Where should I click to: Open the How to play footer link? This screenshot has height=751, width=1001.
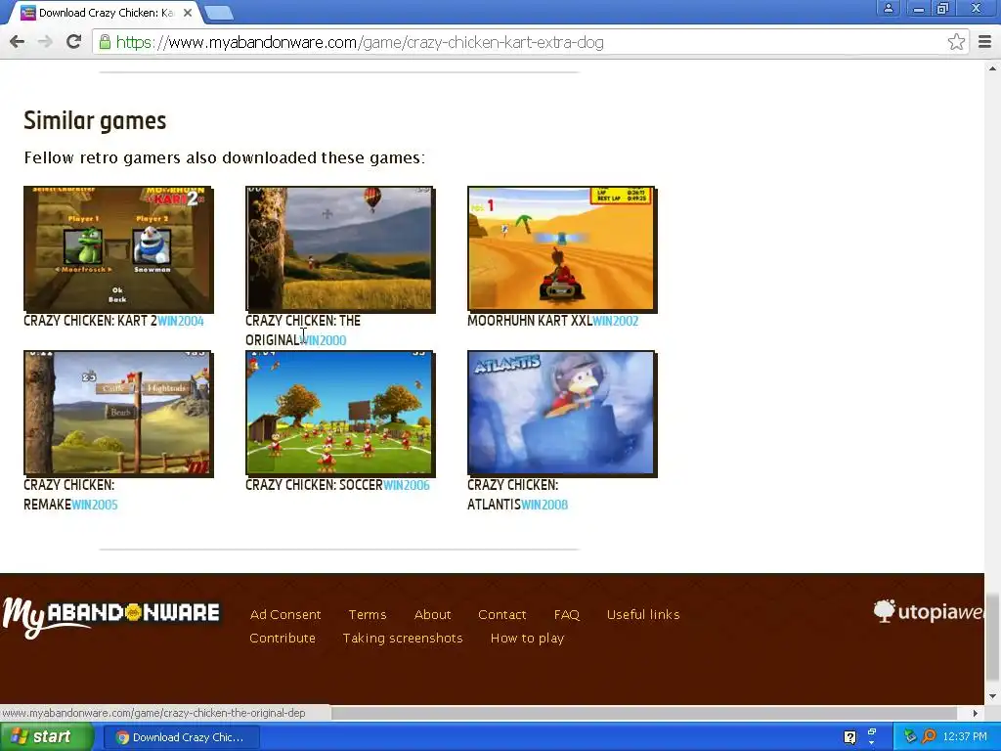(x=527, y=638)
